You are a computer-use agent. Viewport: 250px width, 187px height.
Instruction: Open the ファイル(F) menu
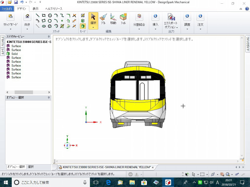(7, 9)
